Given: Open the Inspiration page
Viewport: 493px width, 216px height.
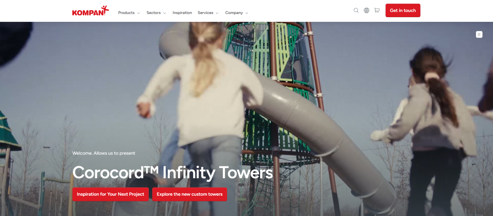Looking at the screenshot, I should pos(182,13).
